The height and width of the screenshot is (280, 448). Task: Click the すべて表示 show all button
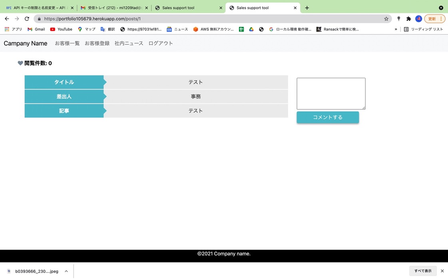click(x=423, y=271)
